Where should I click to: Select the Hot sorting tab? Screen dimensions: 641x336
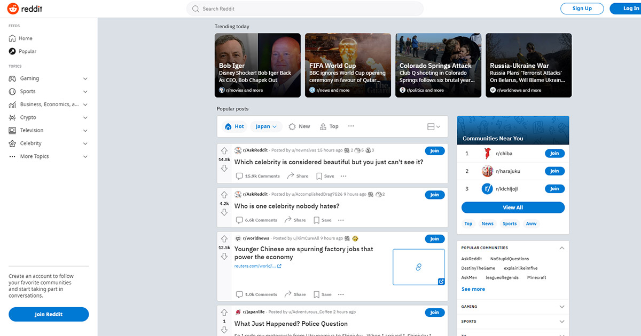pos(234,126)
